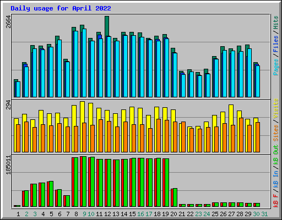Image resolution: width=282 pixels, height=220 pixels.
Task: Click day 7 on the x-axis
Action: point(68,214)
